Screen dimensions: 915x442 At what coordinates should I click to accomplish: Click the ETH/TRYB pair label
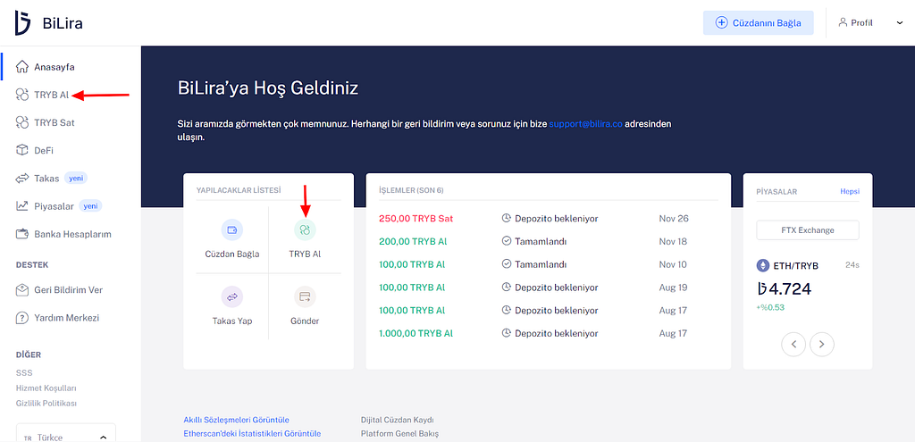pyautogui.click(x=796, y=266)
